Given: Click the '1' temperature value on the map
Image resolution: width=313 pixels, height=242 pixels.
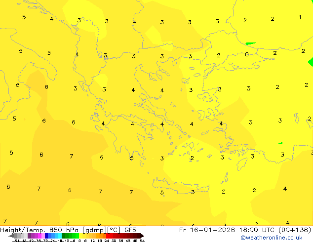Looking at the screenshot, I should pos(300,17).
